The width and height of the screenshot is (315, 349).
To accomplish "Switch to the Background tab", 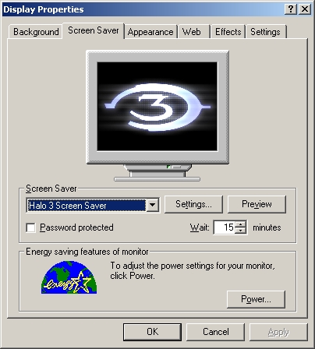I will click(x=36, y=32).
